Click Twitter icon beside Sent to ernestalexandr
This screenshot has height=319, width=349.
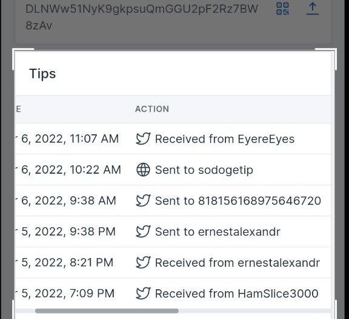coord(143,232)
